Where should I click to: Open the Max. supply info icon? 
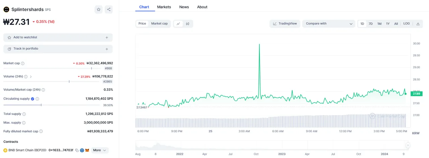point(24,123)
